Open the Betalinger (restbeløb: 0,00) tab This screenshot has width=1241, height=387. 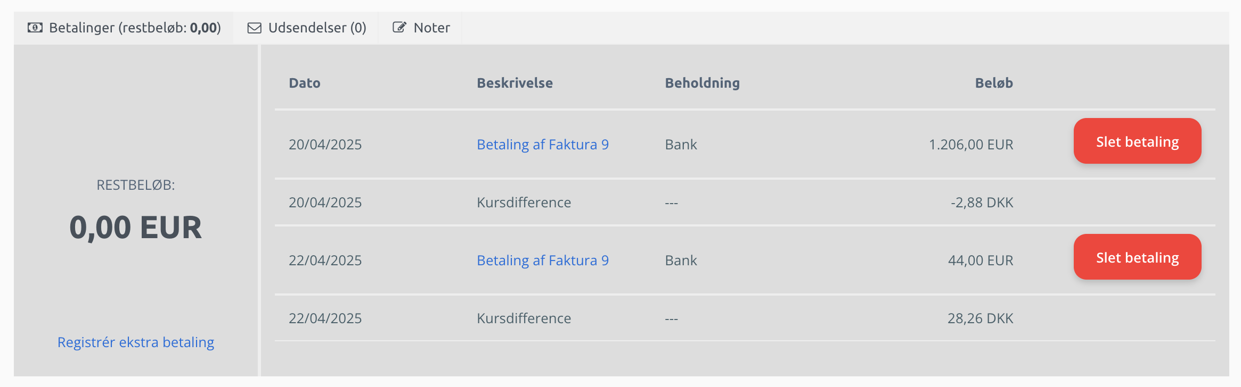(124, 28)
